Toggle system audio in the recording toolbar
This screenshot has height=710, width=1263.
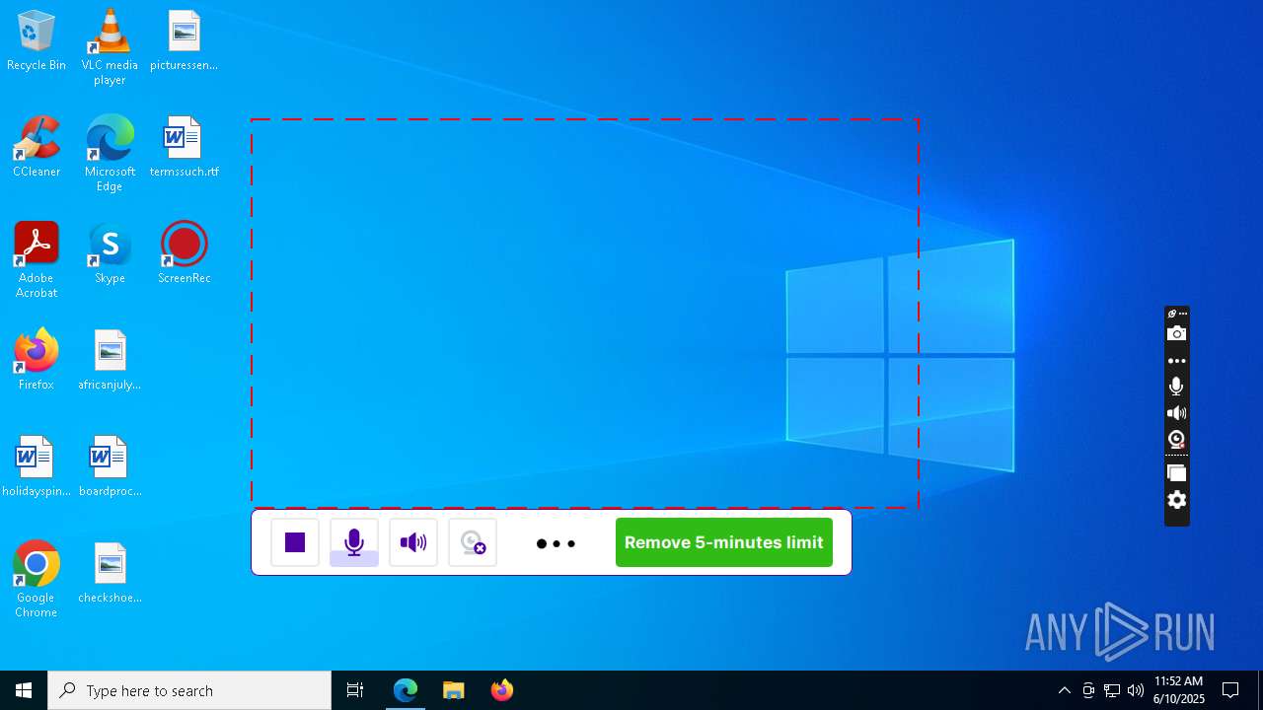pos(413,542)
